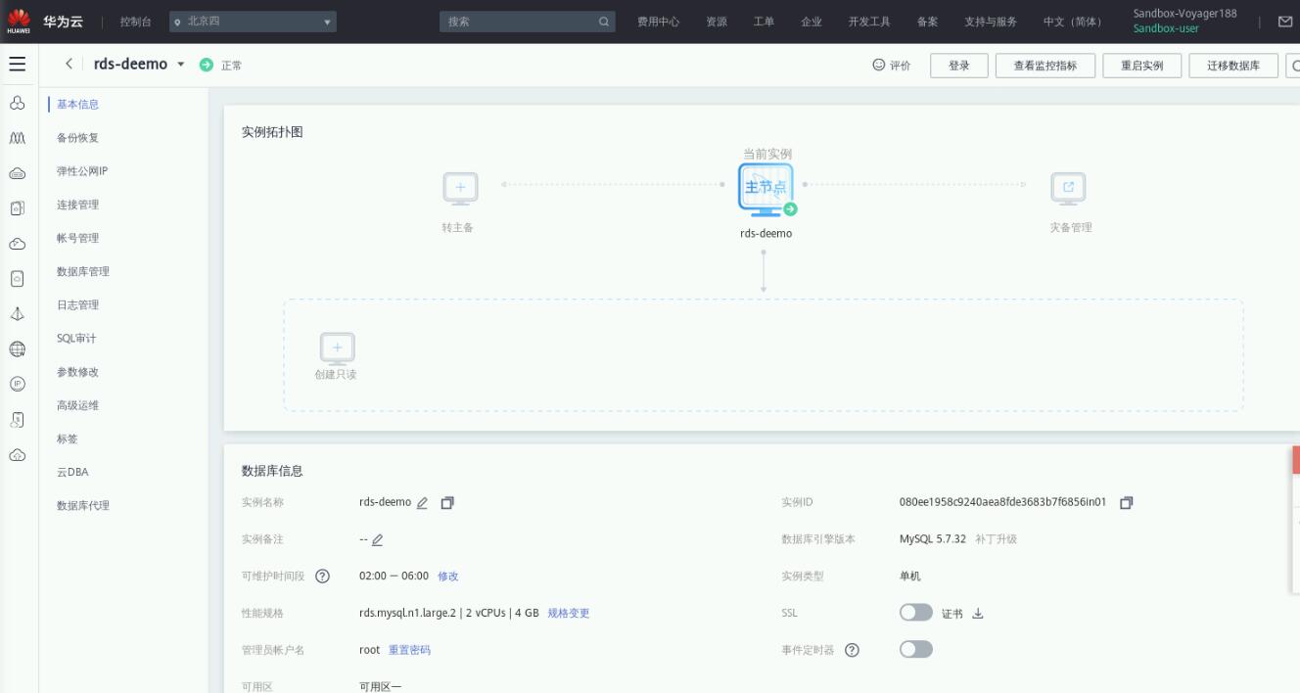Click the 登录 button
This screenshot has height=693, width=1300.
point(958,66)
